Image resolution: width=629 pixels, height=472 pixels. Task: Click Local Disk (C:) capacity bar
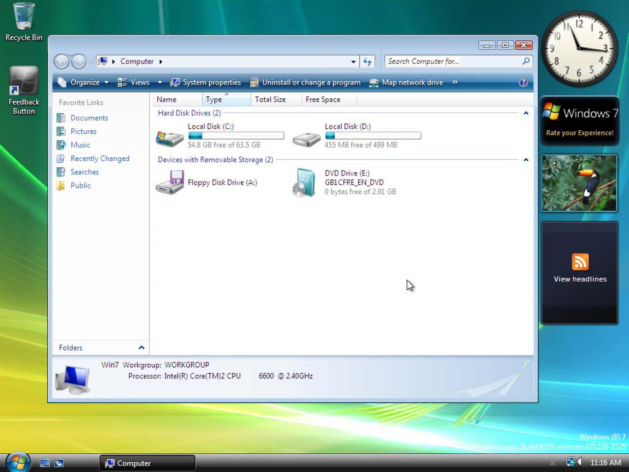[236, 136]
